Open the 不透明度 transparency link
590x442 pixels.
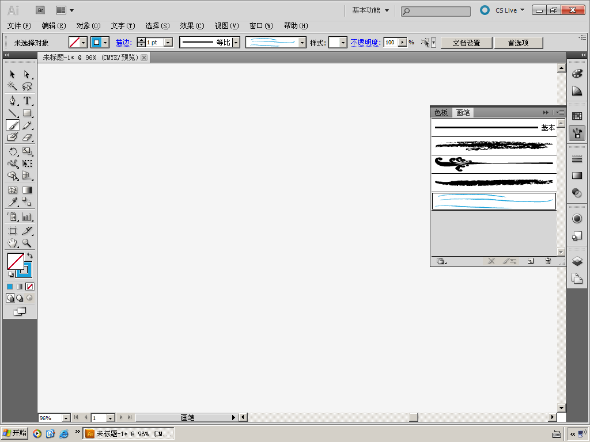point(365,43)
